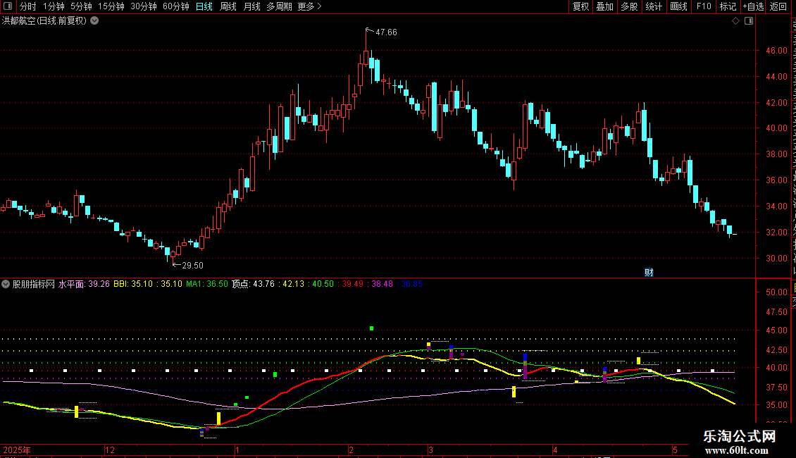Toggle the indicator panel circle icon
The height and width of the screenshot is (458, 796).
click(x=6, y=284)
